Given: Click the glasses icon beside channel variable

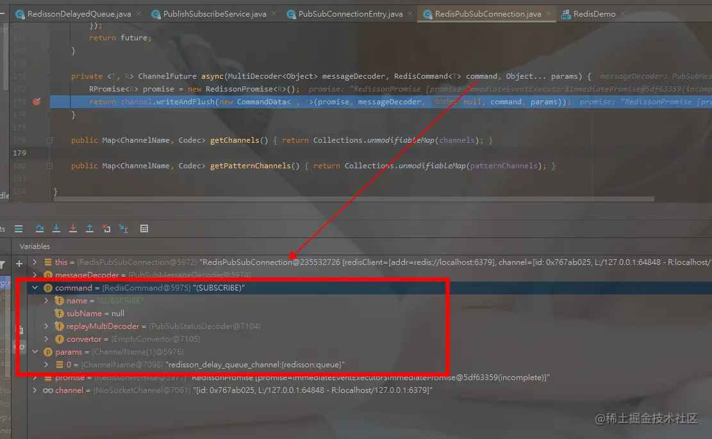Looking at the screenshot, I should [47, 390].
